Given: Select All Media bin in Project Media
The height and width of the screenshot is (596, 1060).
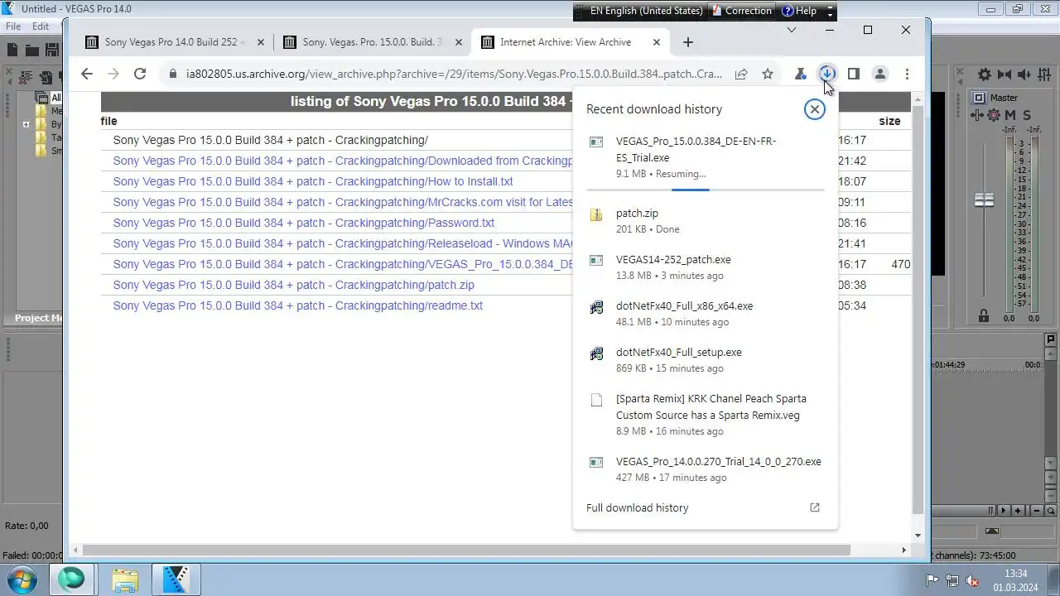Looking at the screenshot, I should click(x=49, y=98).
